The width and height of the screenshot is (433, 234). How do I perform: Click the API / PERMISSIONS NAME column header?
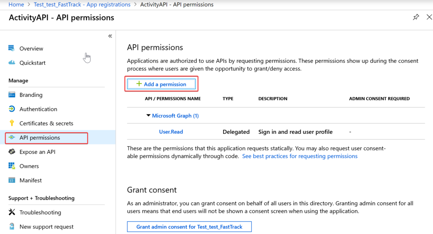point(173,98)
